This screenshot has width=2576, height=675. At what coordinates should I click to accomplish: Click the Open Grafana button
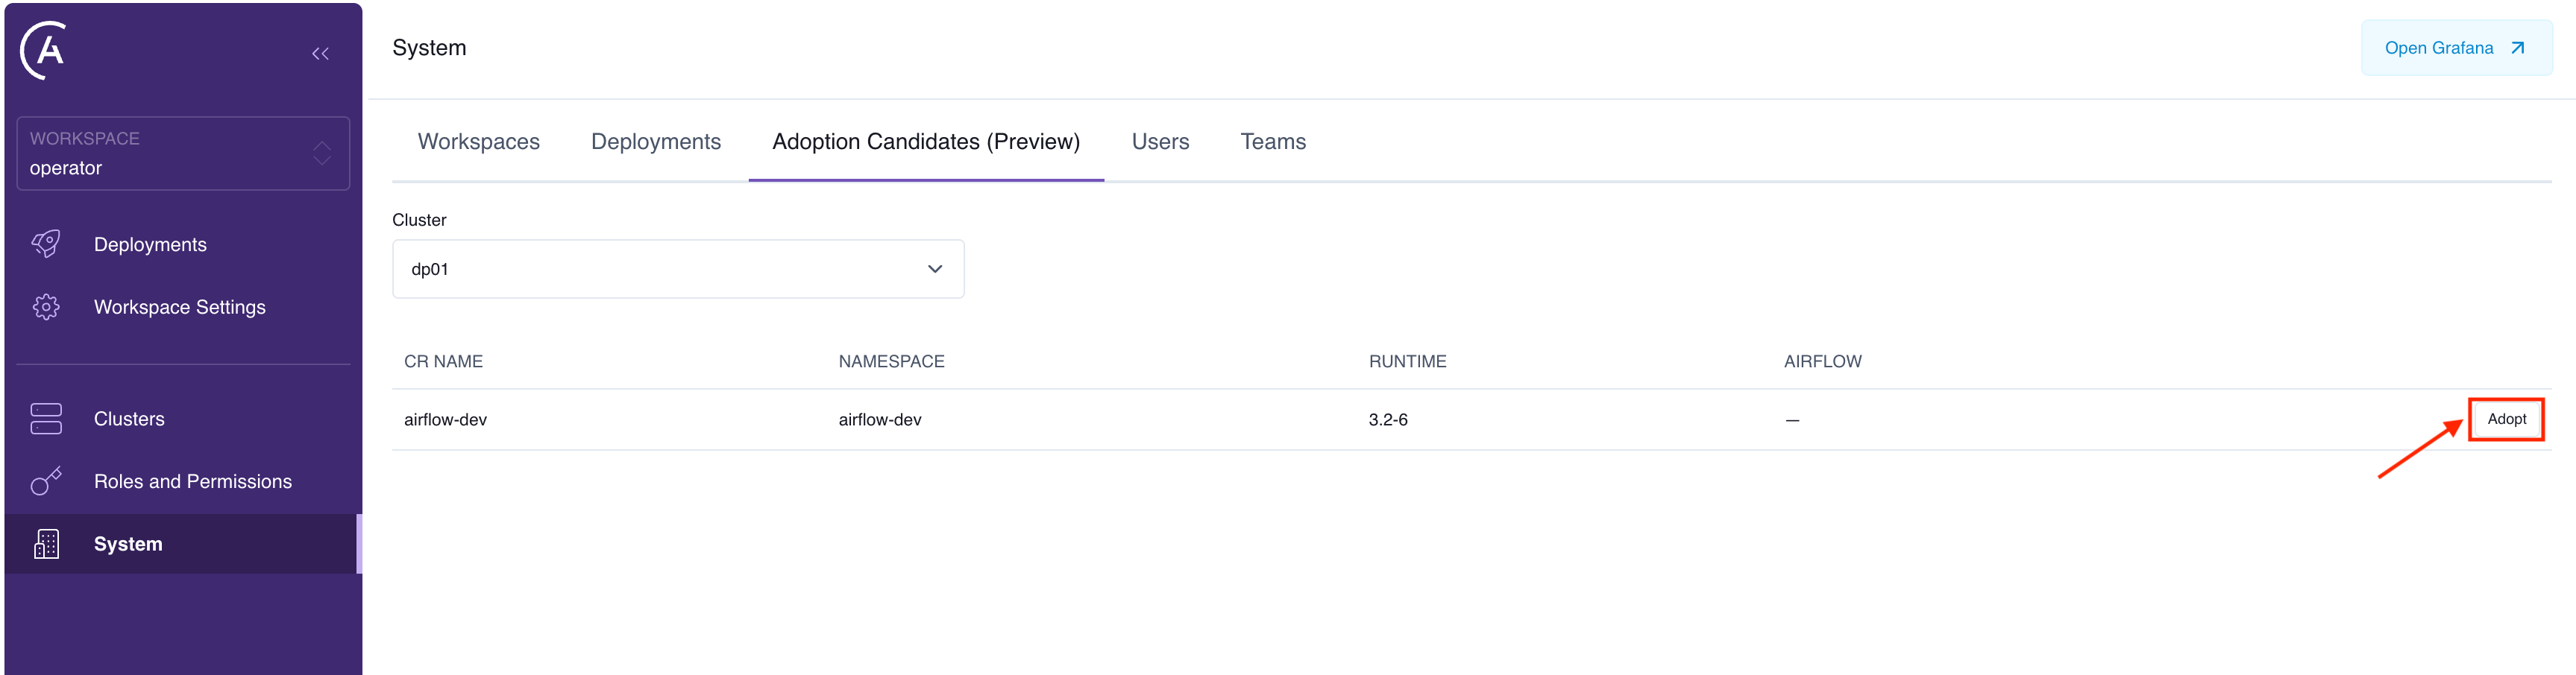(2456, 48)
